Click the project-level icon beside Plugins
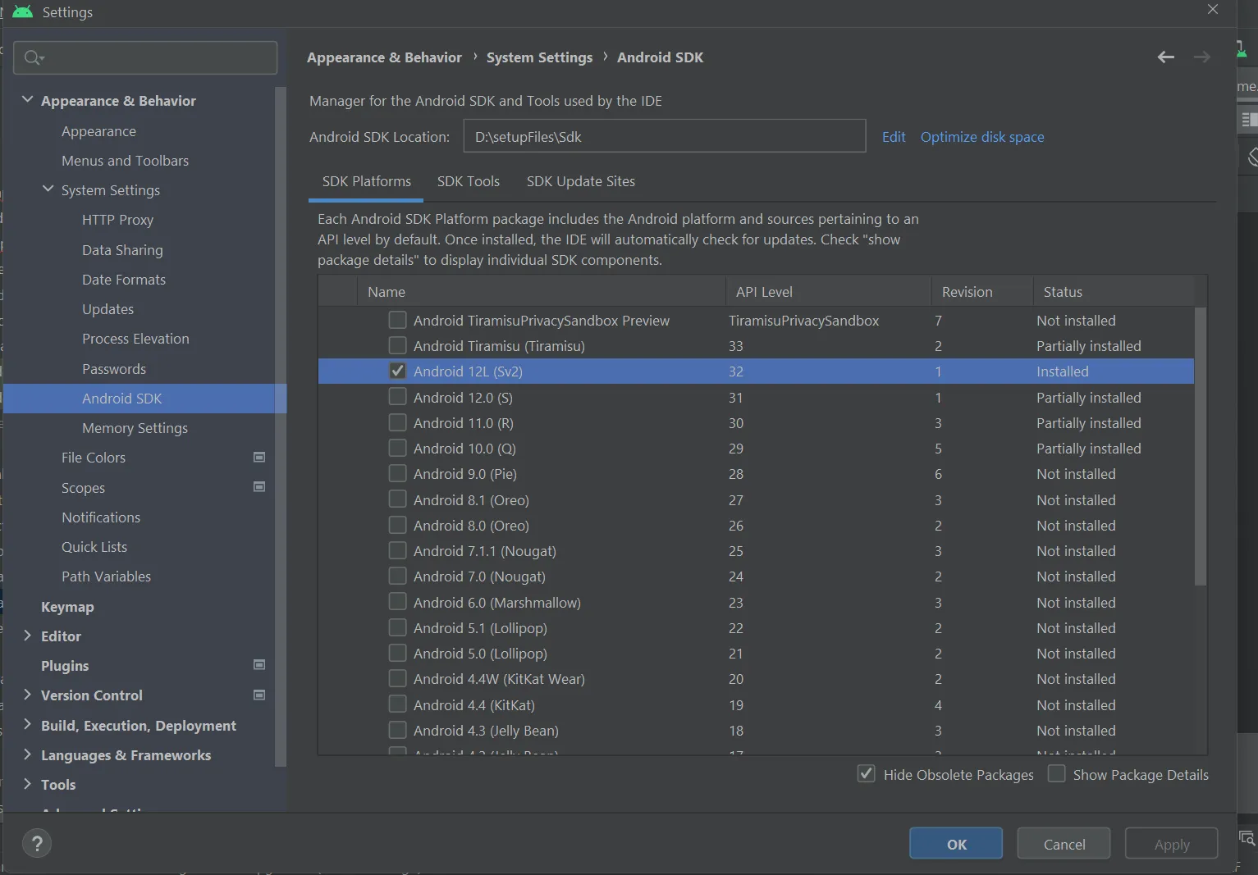 (259, 665)
